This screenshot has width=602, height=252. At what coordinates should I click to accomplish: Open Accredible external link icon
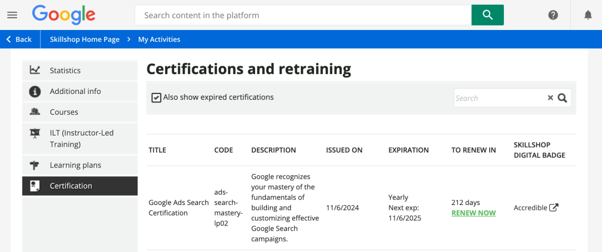coord(554,207)
